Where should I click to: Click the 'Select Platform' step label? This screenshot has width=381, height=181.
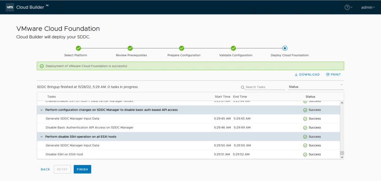click(76, 55)
